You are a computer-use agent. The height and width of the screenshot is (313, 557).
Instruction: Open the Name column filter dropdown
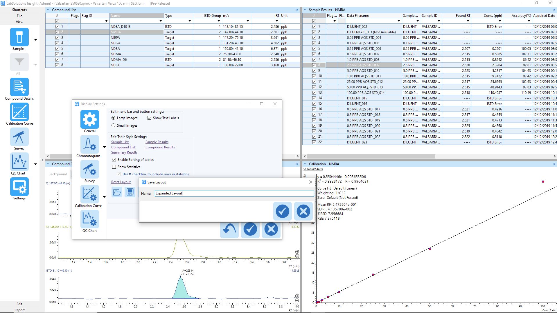pos(161,21)
